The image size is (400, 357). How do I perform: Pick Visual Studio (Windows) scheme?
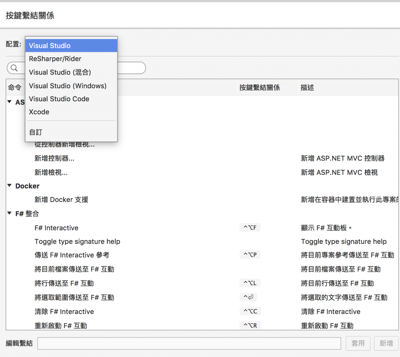tap(71, 86)
